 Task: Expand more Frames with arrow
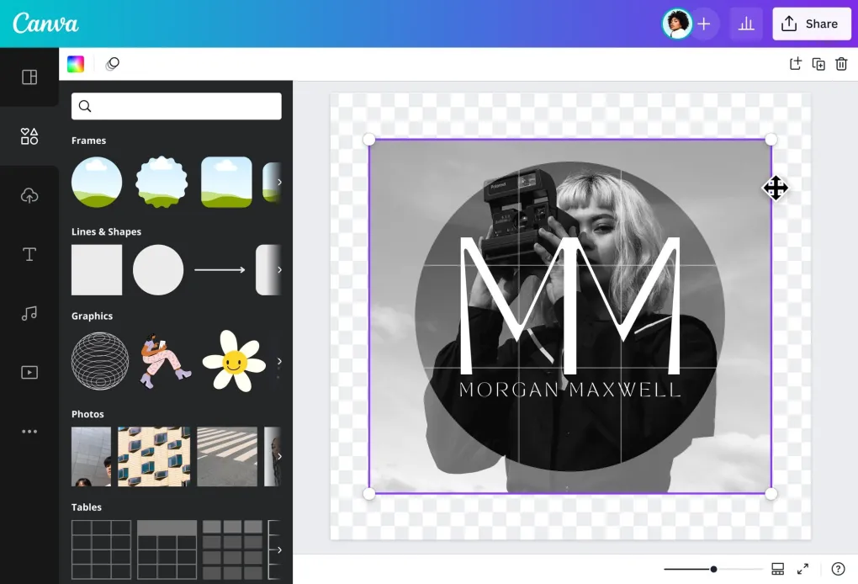[279, 183]
